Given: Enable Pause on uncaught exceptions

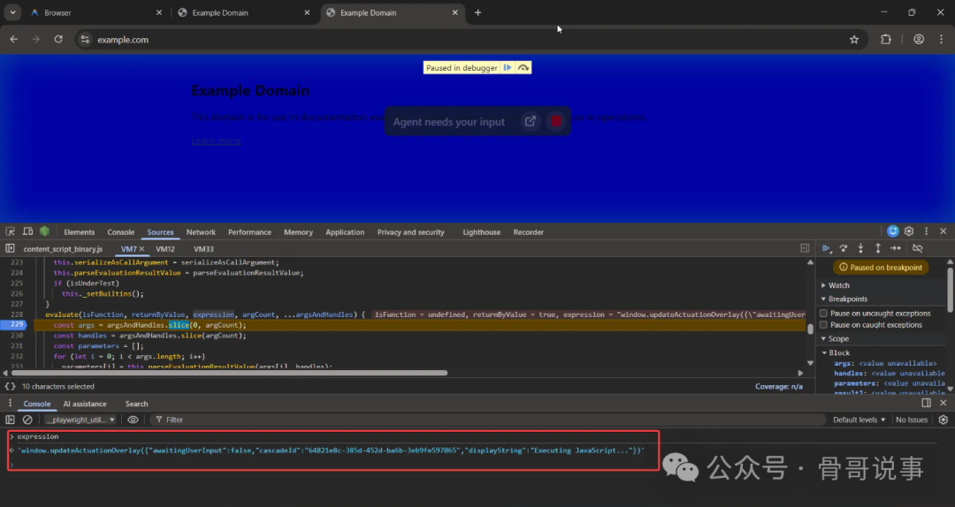Looking at the screenshot, I should point(824,314).
